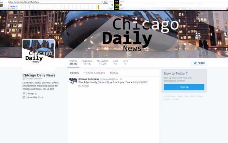Switch to Tweets & replies tab
The width and height of the screenshot is (228, 143).
point(94,73)
